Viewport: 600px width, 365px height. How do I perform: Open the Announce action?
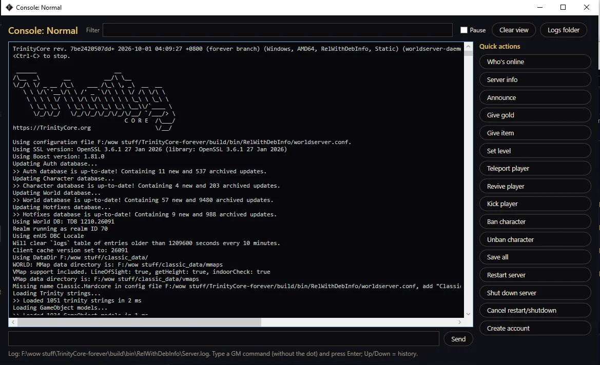point(535,97)
